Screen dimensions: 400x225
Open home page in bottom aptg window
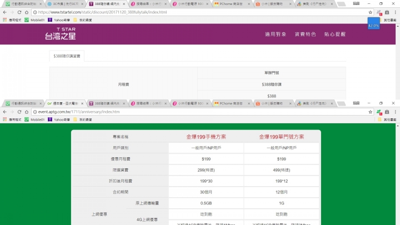[x=27, y=112]
